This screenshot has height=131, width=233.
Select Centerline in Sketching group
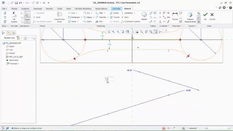pyautogui.click(x=127, y=13)
